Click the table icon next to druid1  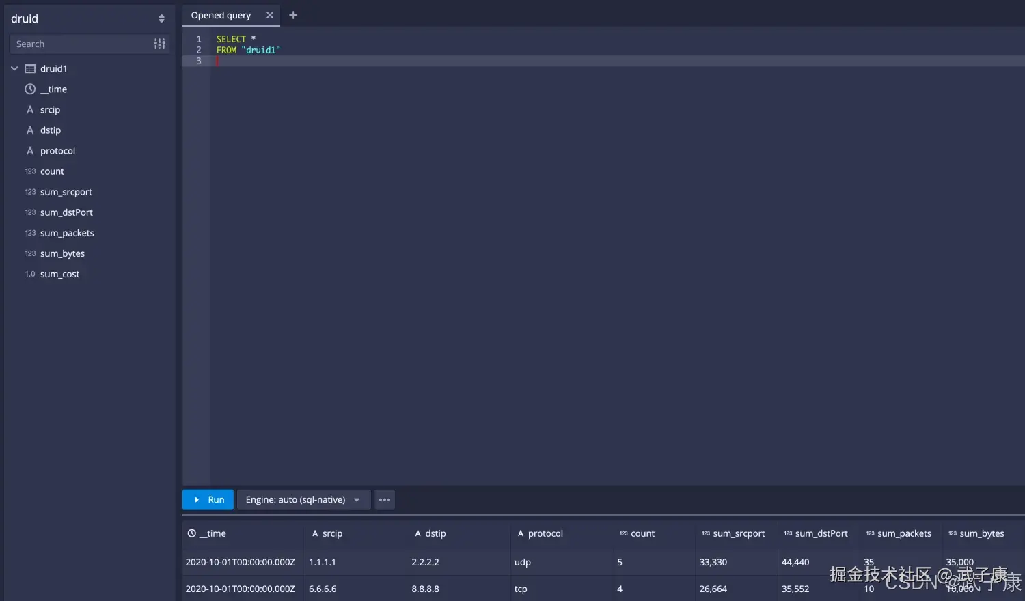pyautogui.click(x=29, y=68)
